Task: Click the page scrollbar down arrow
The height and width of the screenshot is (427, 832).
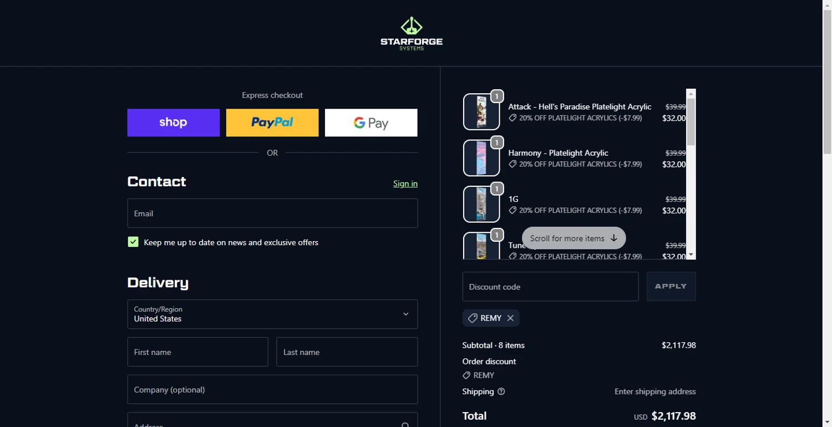Action: point(827,423)
